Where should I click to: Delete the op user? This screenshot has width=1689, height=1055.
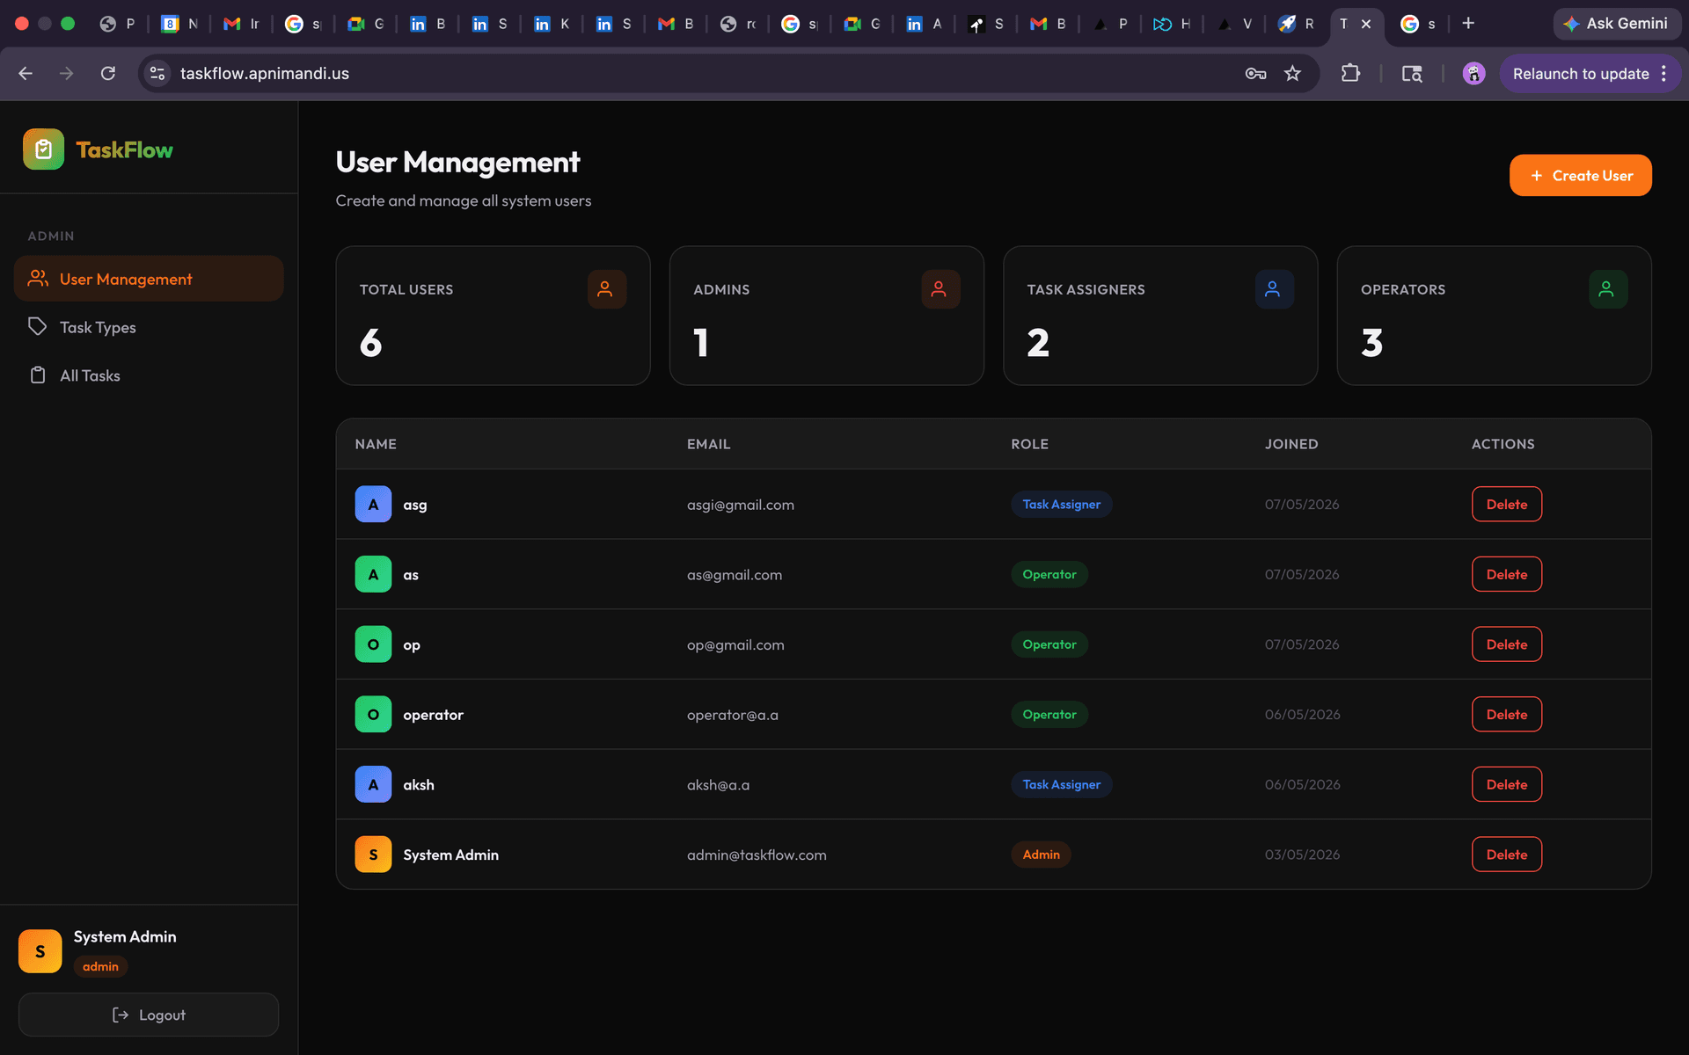(x=1506, y=644)
